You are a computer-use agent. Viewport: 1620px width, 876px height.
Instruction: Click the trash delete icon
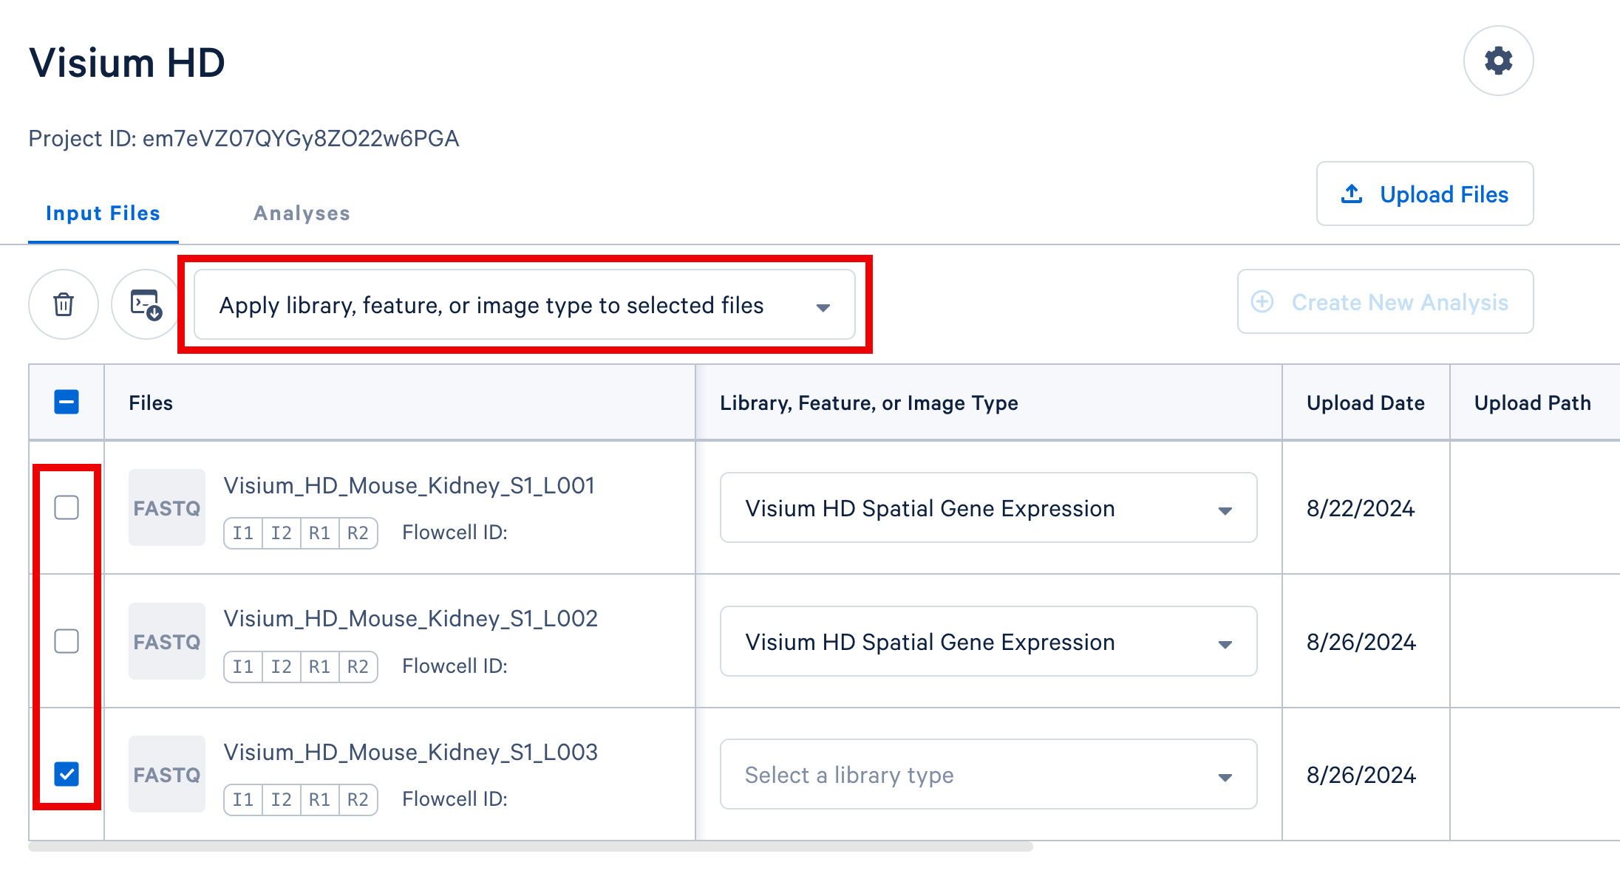coord(64,304)
